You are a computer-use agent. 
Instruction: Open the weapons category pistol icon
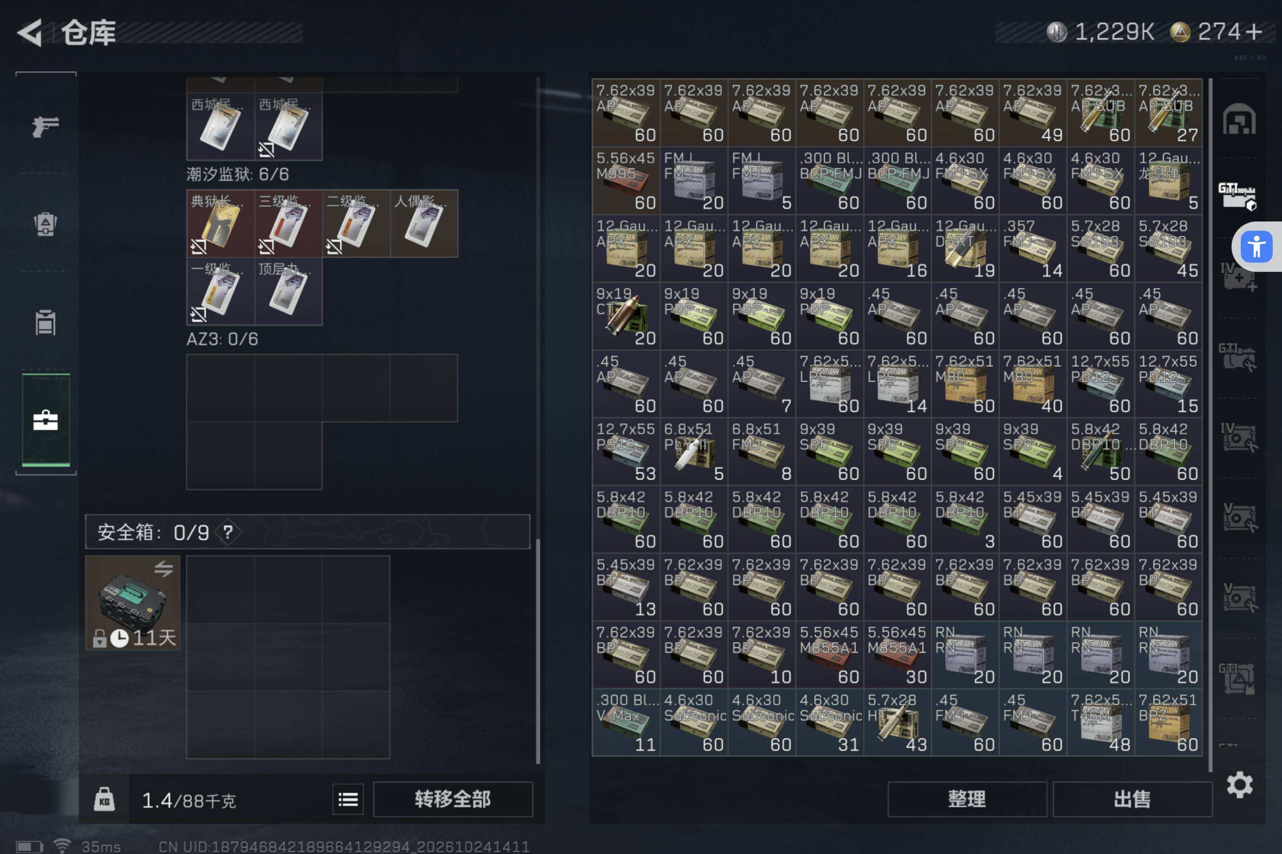tap(45, 126)
